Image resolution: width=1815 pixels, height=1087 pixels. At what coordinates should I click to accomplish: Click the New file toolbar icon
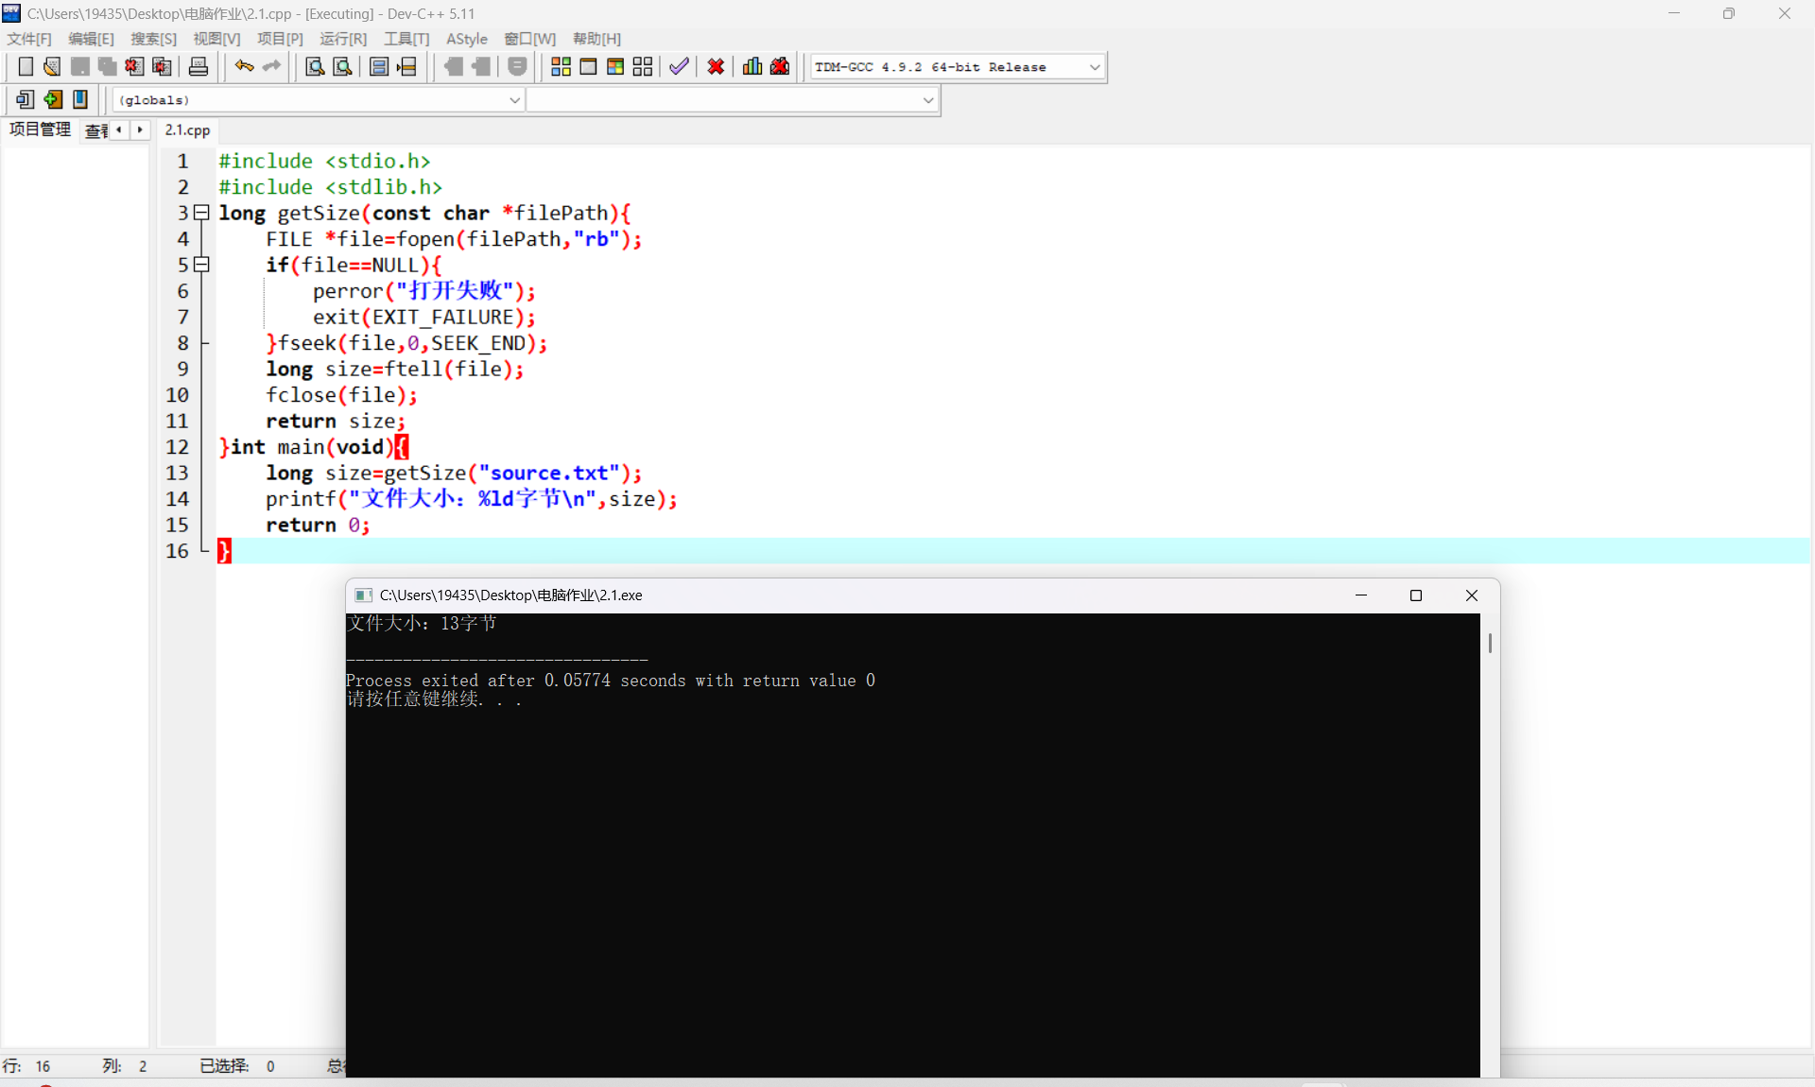coord(26,66)
